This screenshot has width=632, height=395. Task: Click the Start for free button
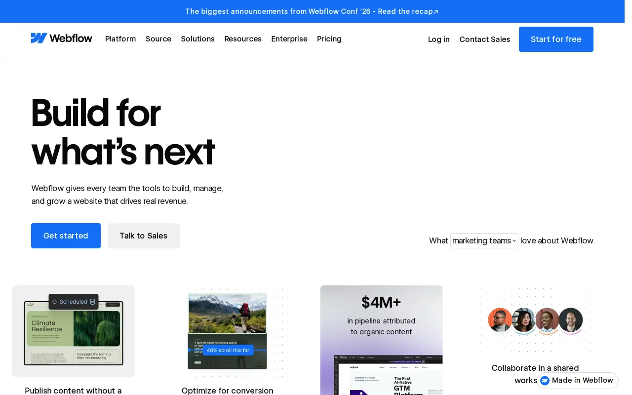coord(556,39)
